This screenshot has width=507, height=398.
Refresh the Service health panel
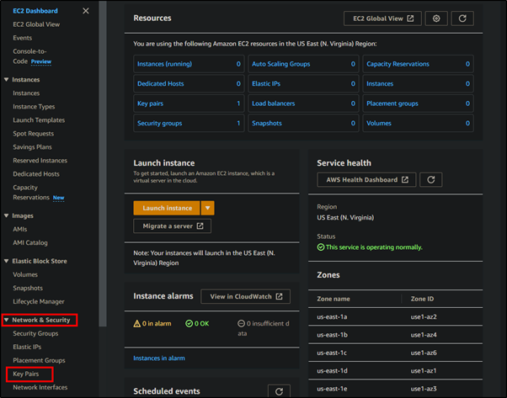(430, 180)
